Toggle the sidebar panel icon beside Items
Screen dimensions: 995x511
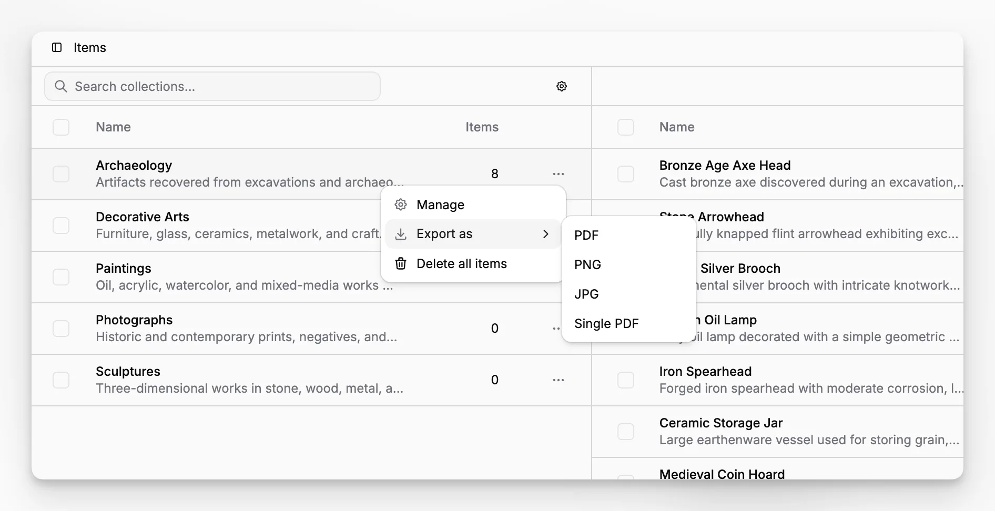point(57,47)
